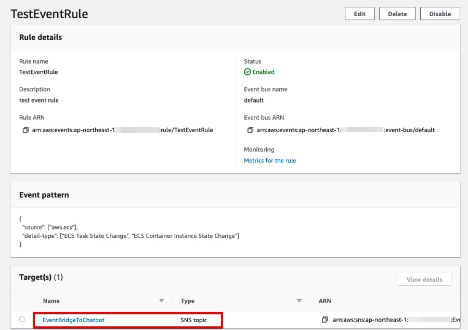This screenshot has height=330, width=468.
Task: Open the Type column sort dropdown arrow
Action: tap(300, 301)
